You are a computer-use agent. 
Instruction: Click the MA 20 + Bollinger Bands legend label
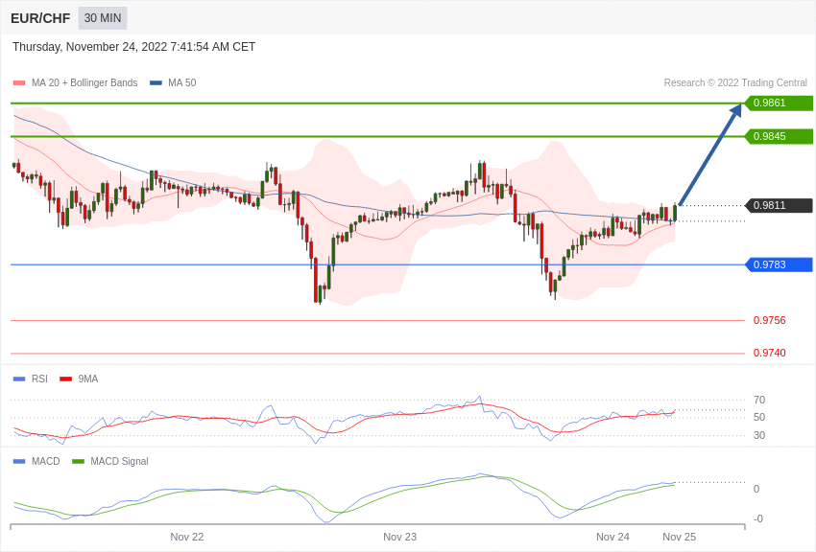(84, 83)
